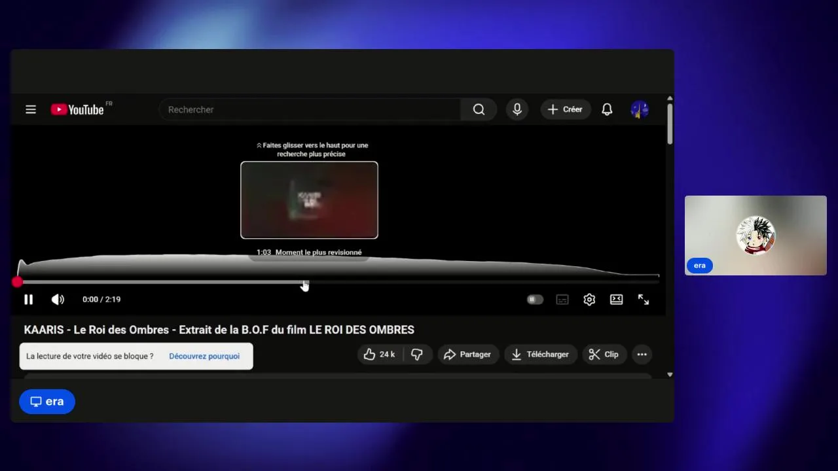Click the Partager share button
Screen dimensions: 838x471
[x=467, y=355]
